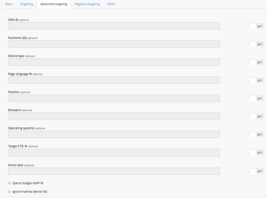Turn on the Direct deal toggle
This screenshot has width=267, height=198.
click(x=256, y=171)
